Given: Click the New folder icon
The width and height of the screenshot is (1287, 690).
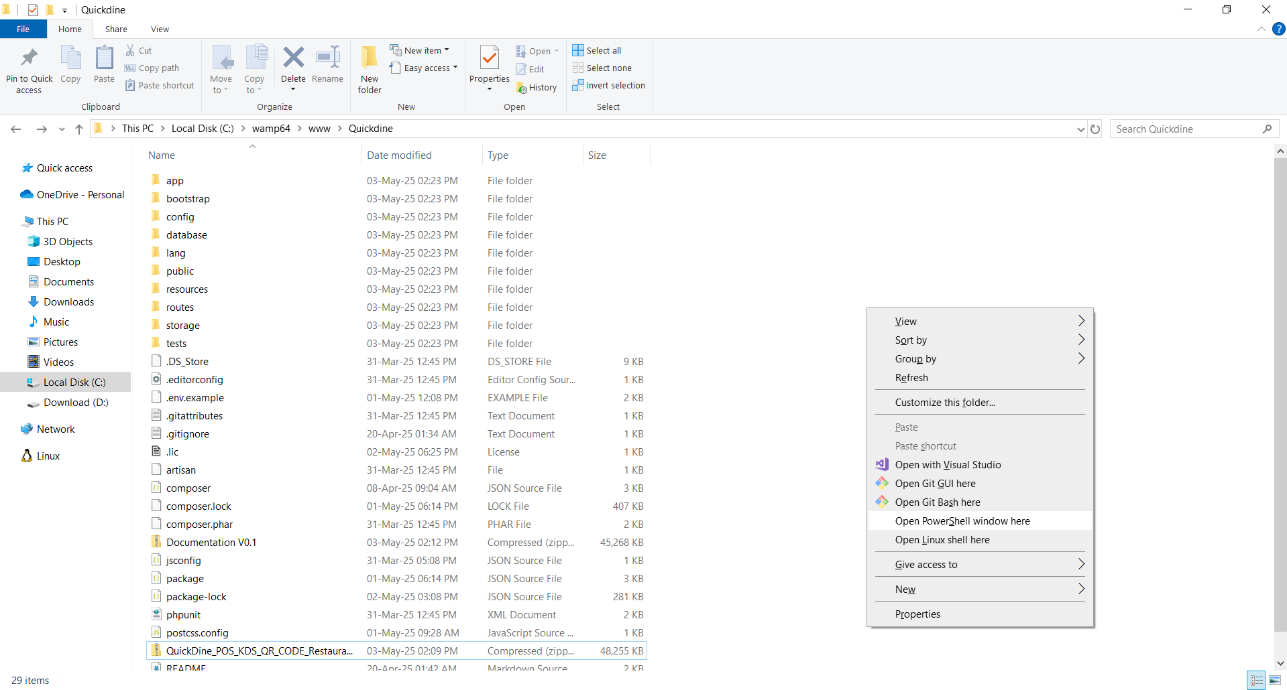Looking at the screenshot, I should [x=370, y=58].
